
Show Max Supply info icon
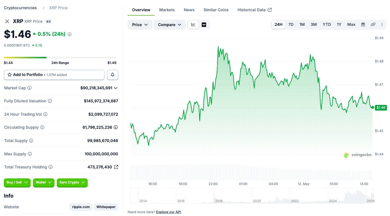coord(30,154)
